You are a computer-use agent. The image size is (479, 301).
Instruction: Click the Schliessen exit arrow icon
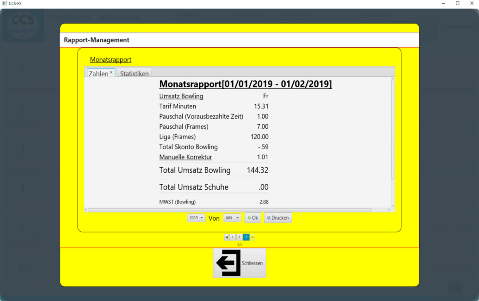click(x=228, y=263)
